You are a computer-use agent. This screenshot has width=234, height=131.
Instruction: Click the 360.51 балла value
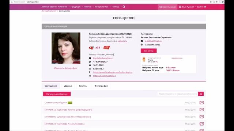tap(173, 70)
